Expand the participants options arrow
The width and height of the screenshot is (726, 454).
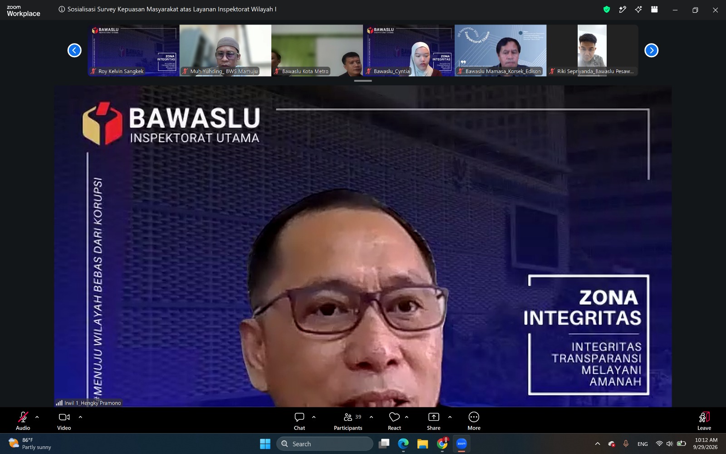(372, 417)
